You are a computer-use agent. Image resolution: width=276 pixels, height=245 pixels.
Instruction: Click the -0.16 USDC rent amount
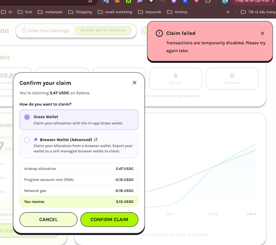tap(124, 180)
